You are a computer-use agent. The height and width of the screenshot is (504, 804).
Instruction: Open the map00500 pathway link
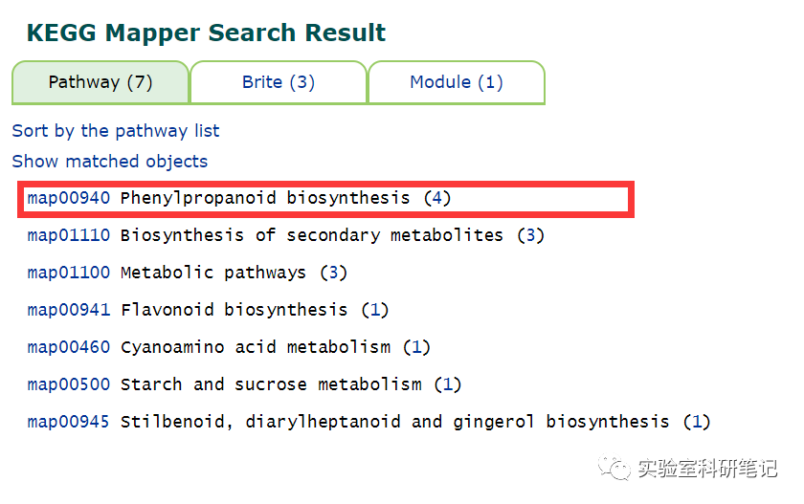pos(69,384)
